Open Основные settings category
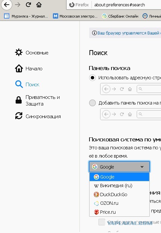Image resolution: width=161 pixels, height=233 pixels. pyautogui.click(x=32, y=52)
